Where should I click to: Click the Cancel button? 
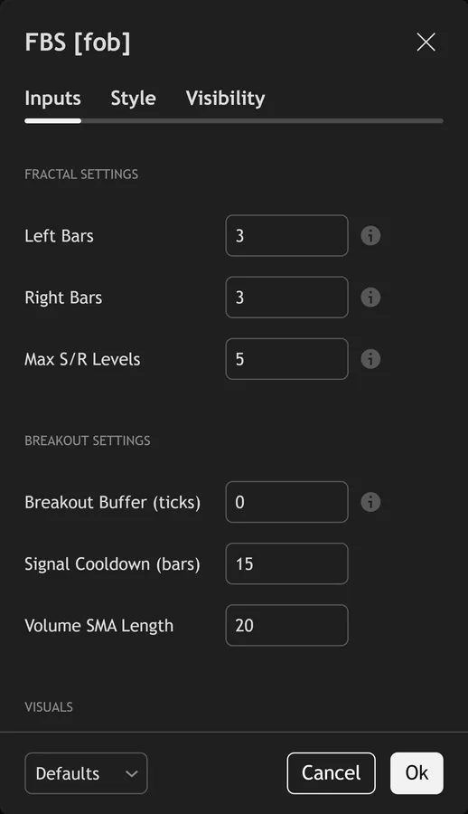coord(331,773)
